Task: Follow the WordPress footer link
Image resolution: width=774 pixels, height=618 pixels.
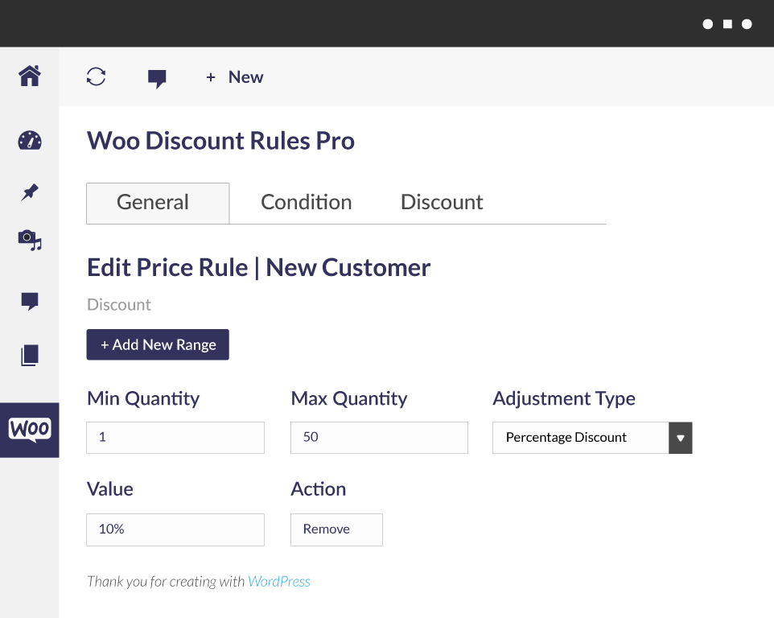Action: [x=279, y=582]
